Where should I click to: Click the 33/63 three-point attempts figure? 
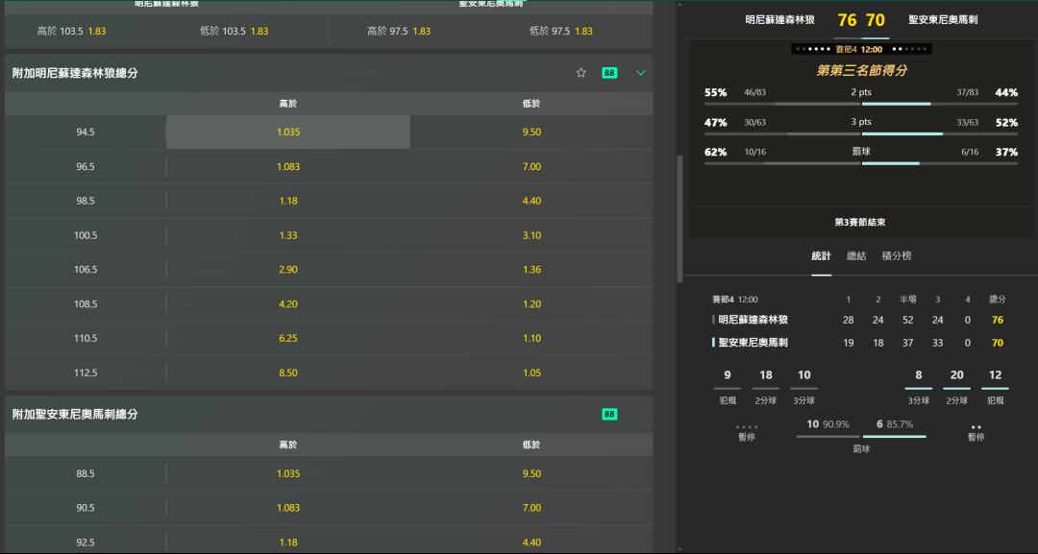(967, 122)
